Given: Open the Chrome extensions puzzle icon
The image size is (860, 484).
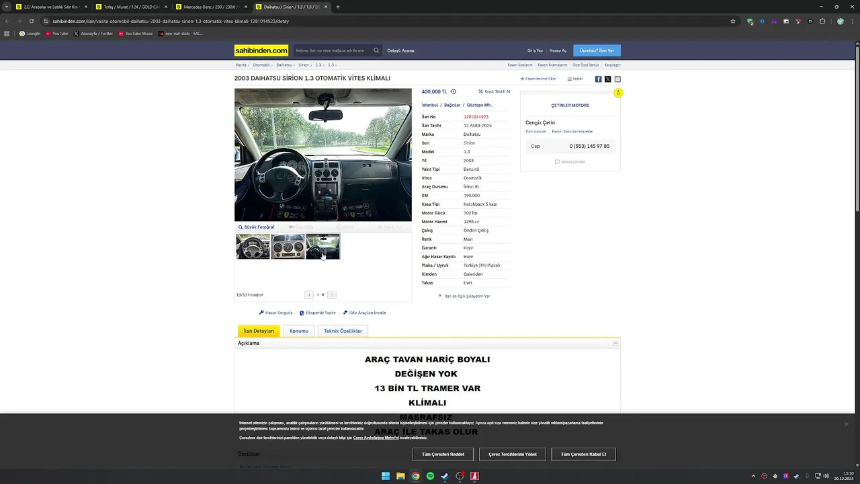Looking at the screenshot, I should (822, 21).
